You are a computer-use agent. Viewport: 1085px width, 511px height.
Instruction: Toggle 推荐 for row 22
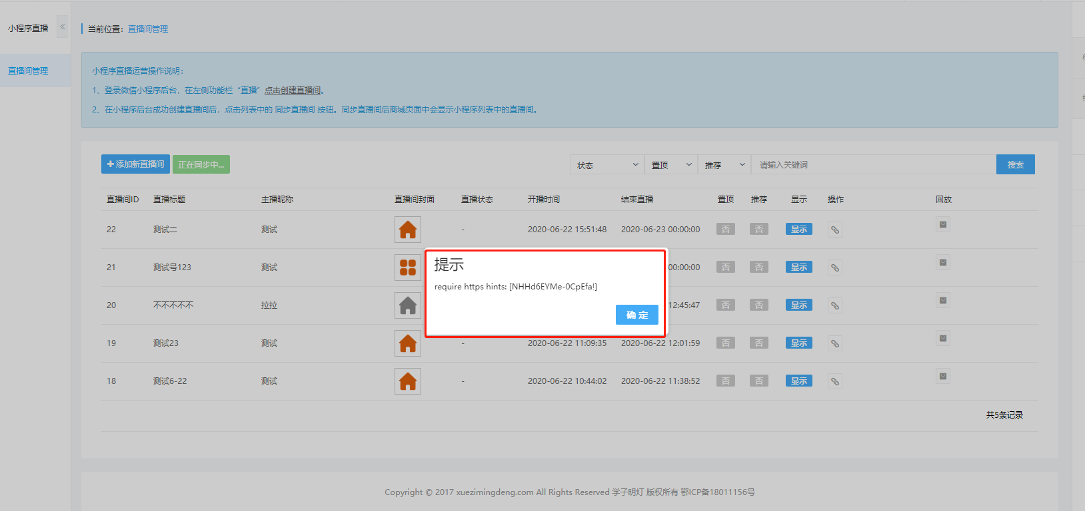759,229
